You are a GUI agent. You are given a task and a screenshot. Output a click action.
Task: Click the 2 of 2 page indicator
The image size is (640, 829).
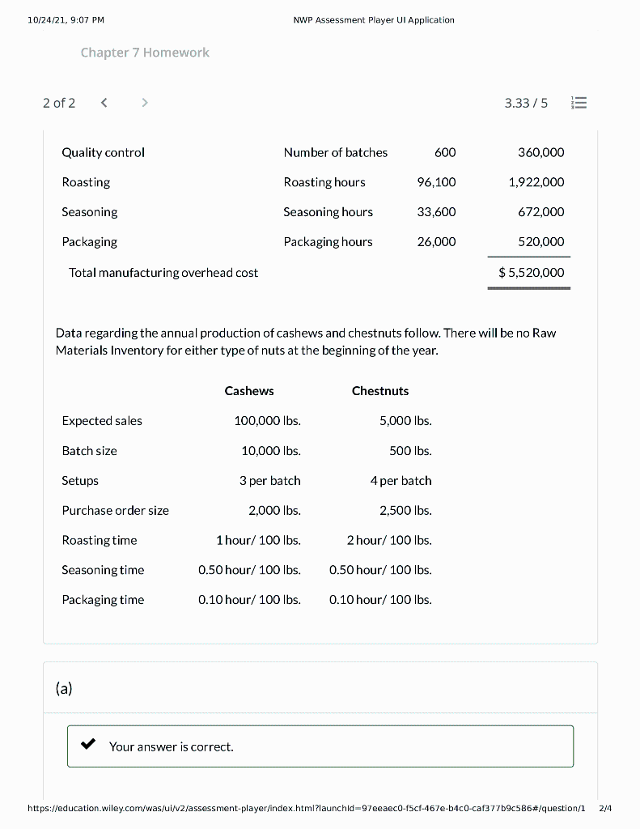click(59, 103)
